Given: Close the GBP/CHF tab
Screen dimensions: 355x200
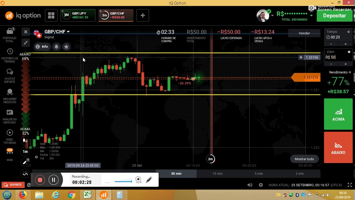Looking at the screenshot, I should click(101, 11).
